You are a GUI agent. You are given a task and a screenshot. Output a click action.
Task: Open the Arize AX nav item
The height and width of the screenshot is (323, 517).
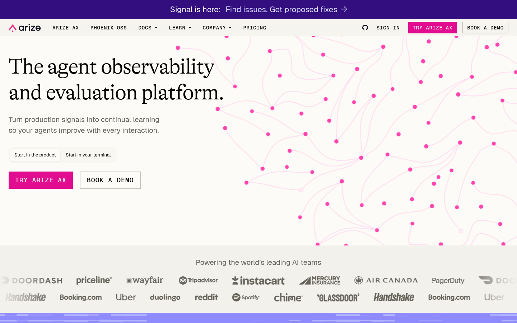(66, 28)
